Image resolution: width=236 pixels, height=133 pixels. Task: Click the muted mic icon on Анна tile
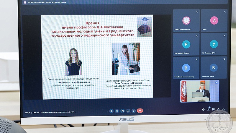[225, 12]
